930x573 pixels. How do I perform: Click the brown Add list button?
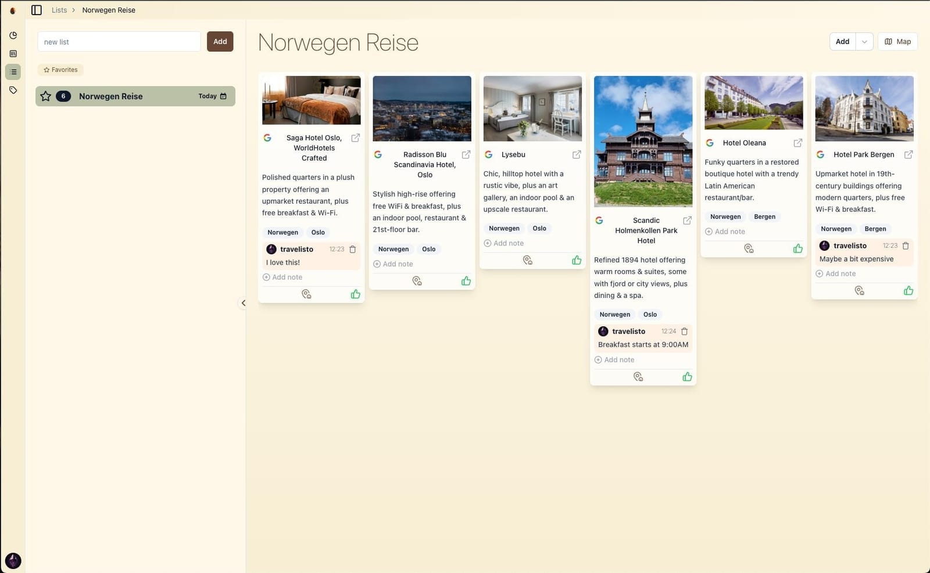tap(220, 41)
